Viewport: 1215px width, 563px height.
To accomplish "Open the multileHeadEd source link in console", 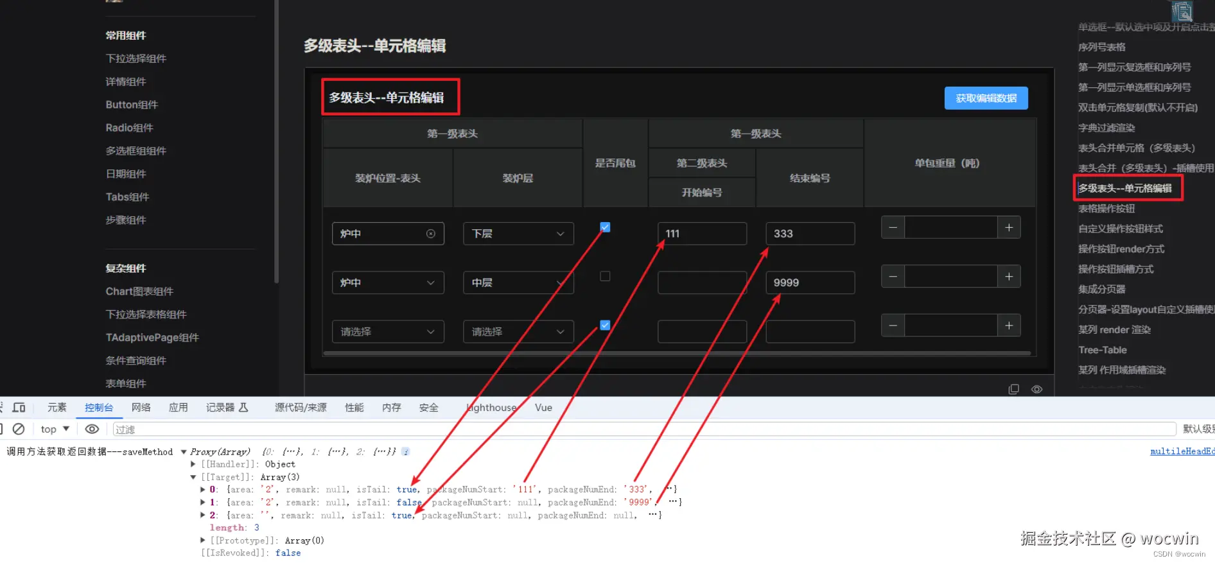I will click(x=1182, y=451).
